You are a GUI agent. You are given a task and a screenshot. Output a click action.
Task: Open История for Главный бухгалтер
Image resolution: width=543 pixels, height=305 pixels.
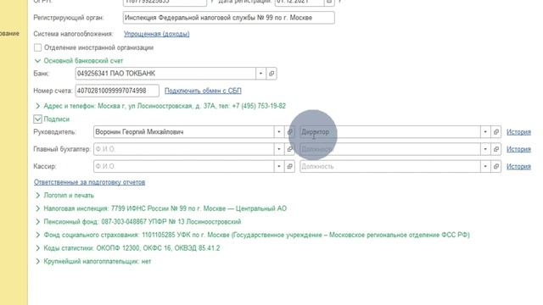click(518, 149)
